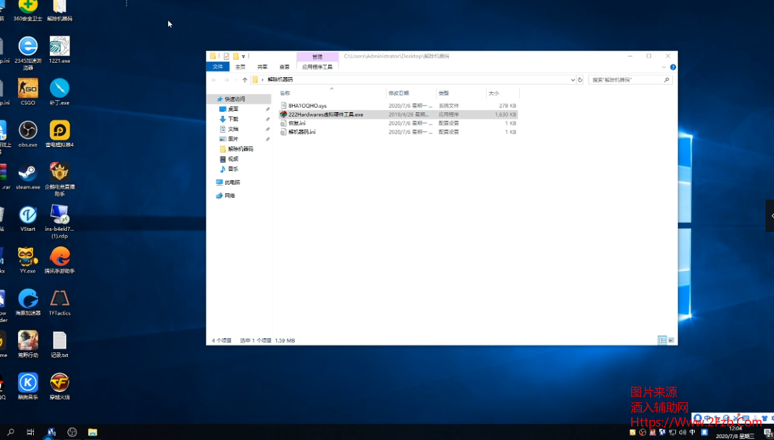Image resolution: width=774 pixels, height=440 pixels.
Task: Open 桌面 in the navigation pane
Action: tap(233, 109)
